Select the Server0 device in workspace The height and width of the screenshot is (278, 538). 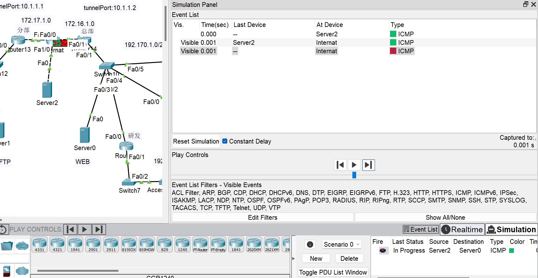click(x=85, y=135)
